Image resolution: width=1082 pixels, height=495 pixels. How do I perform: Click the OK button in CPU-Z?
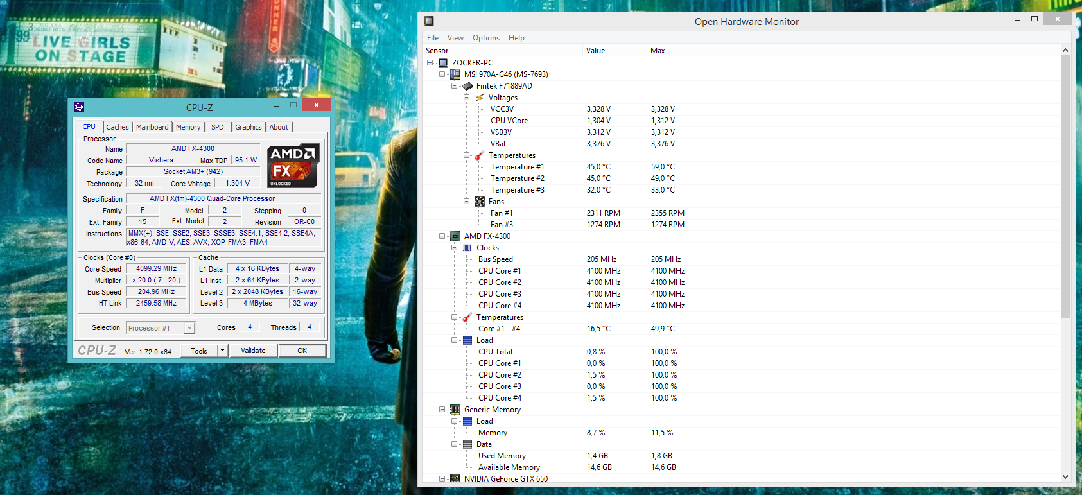[x=302, y=351]
